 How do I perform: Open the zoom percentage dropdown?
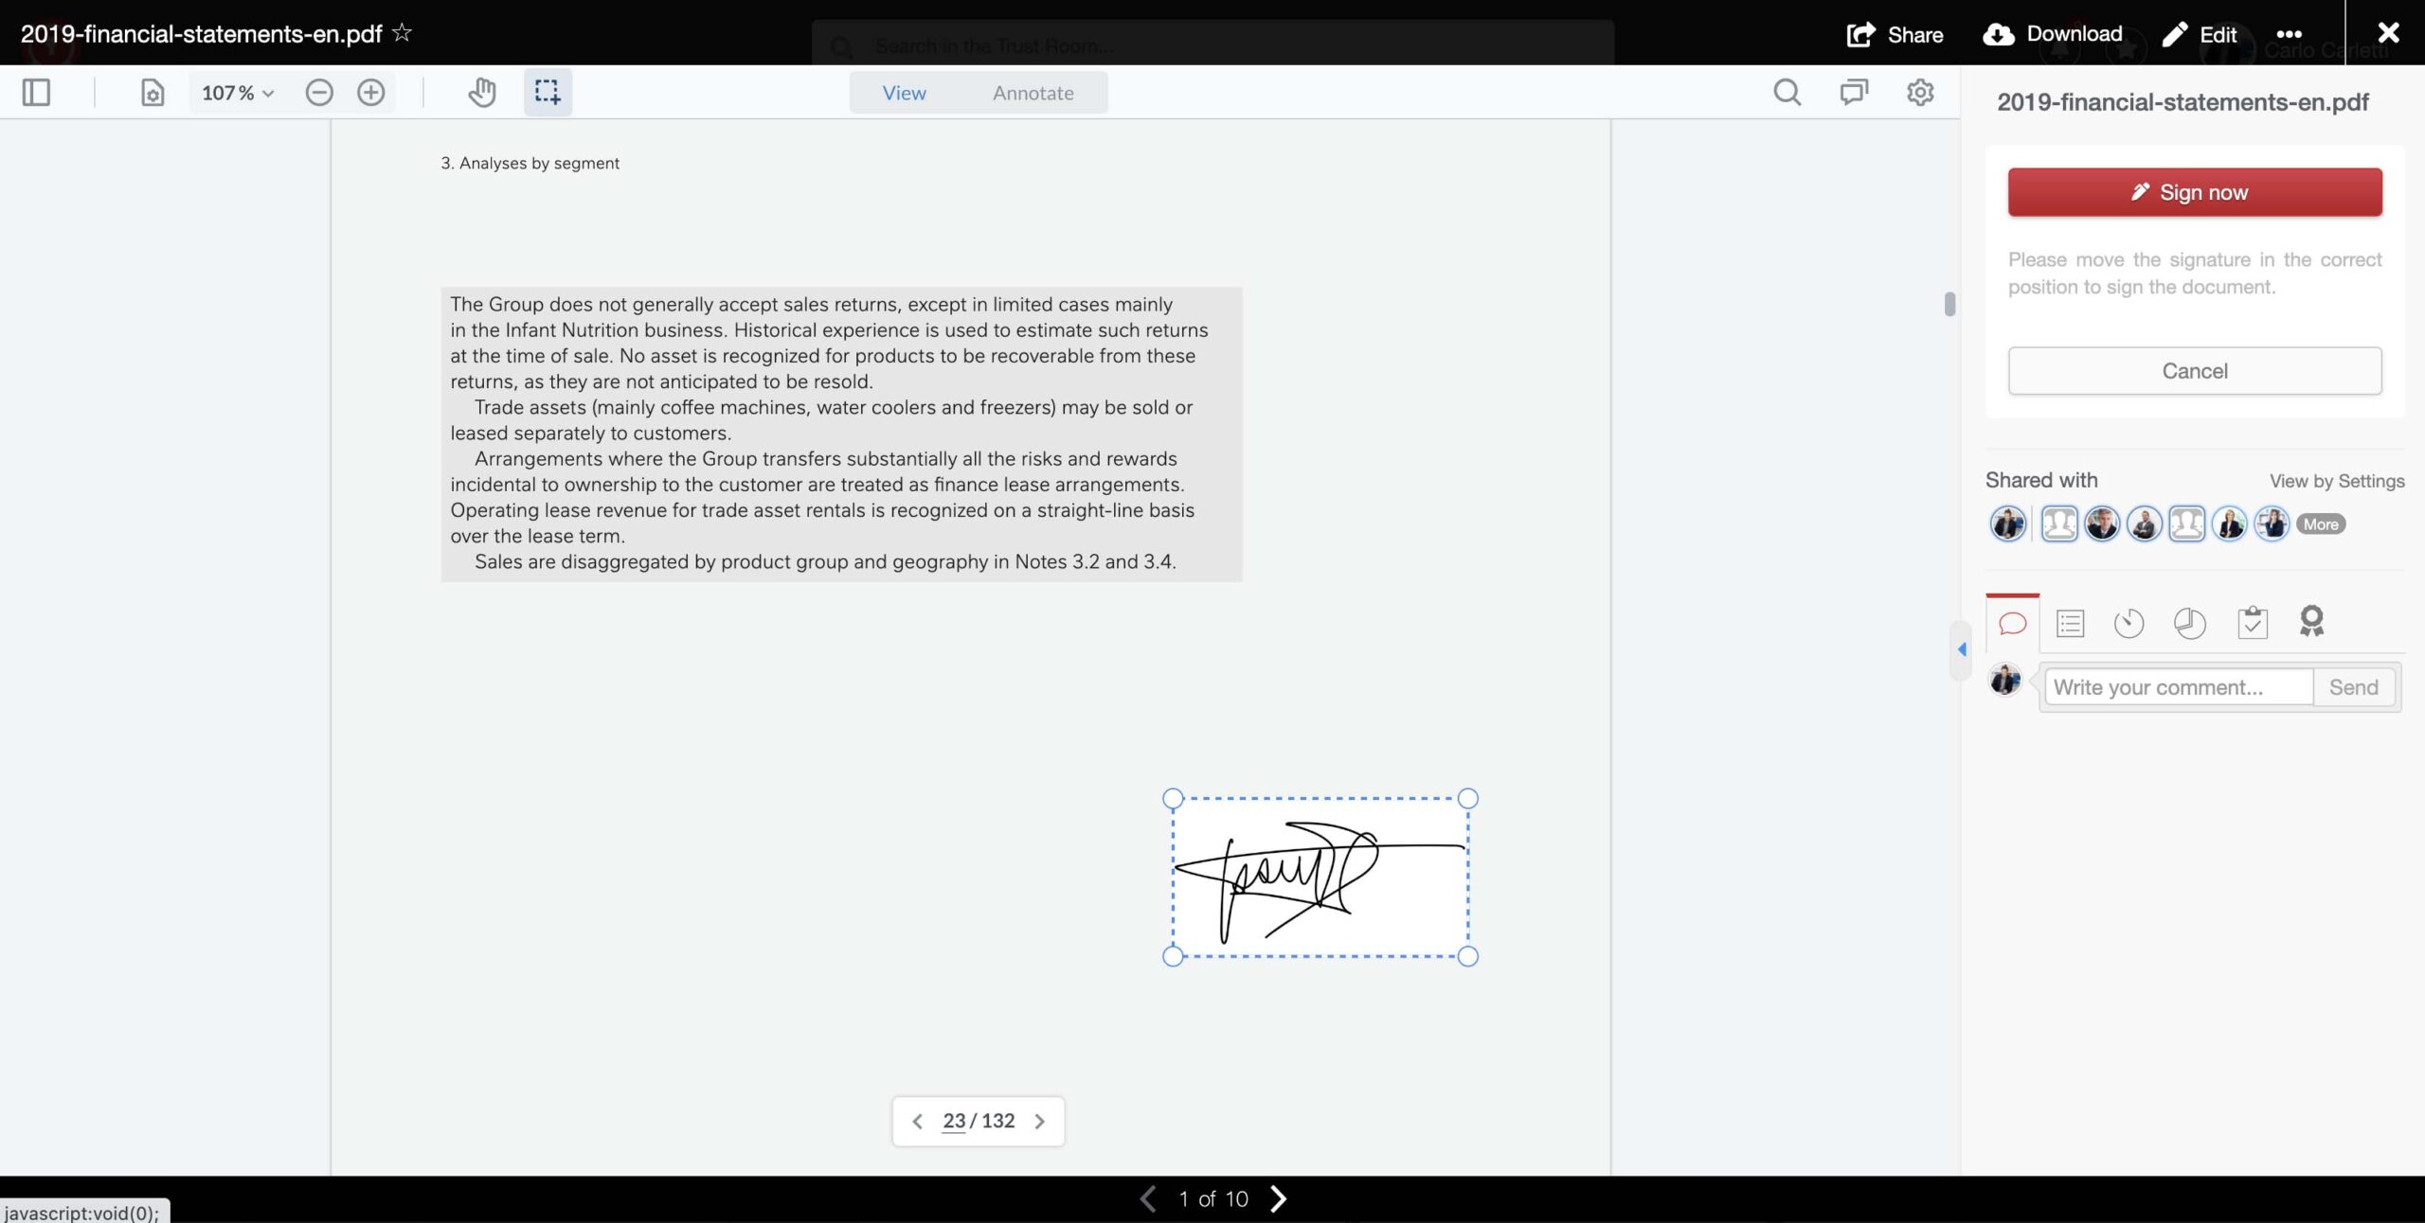click(236, 92)
